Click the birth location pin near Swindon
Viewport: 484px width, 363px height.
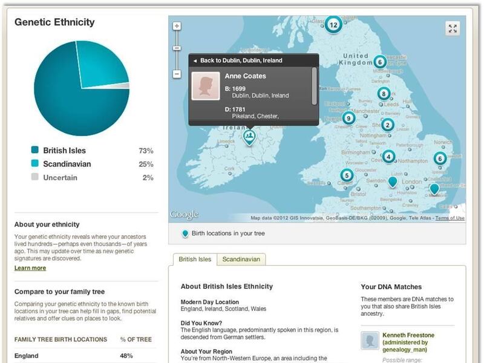(392, 181)
